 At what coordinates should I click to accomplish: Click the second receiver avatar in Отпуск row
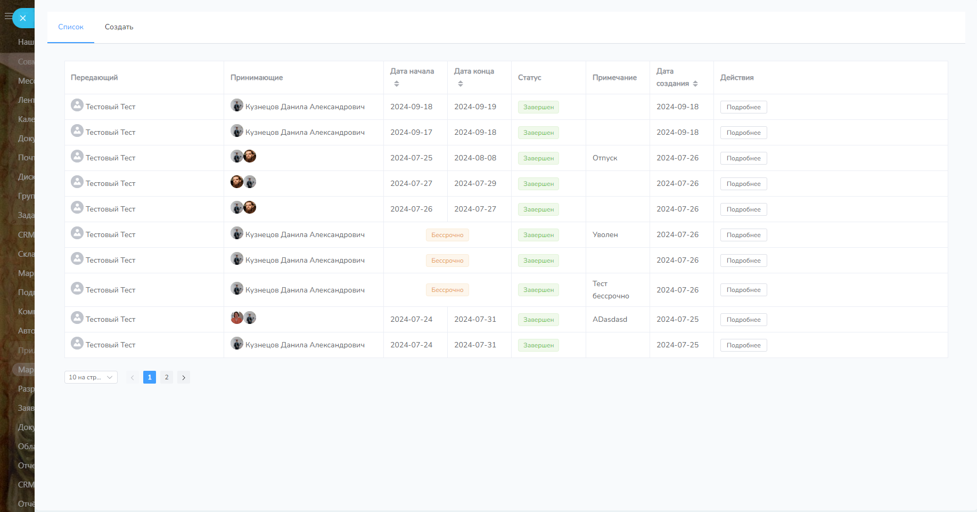click(x=250, y=157)
